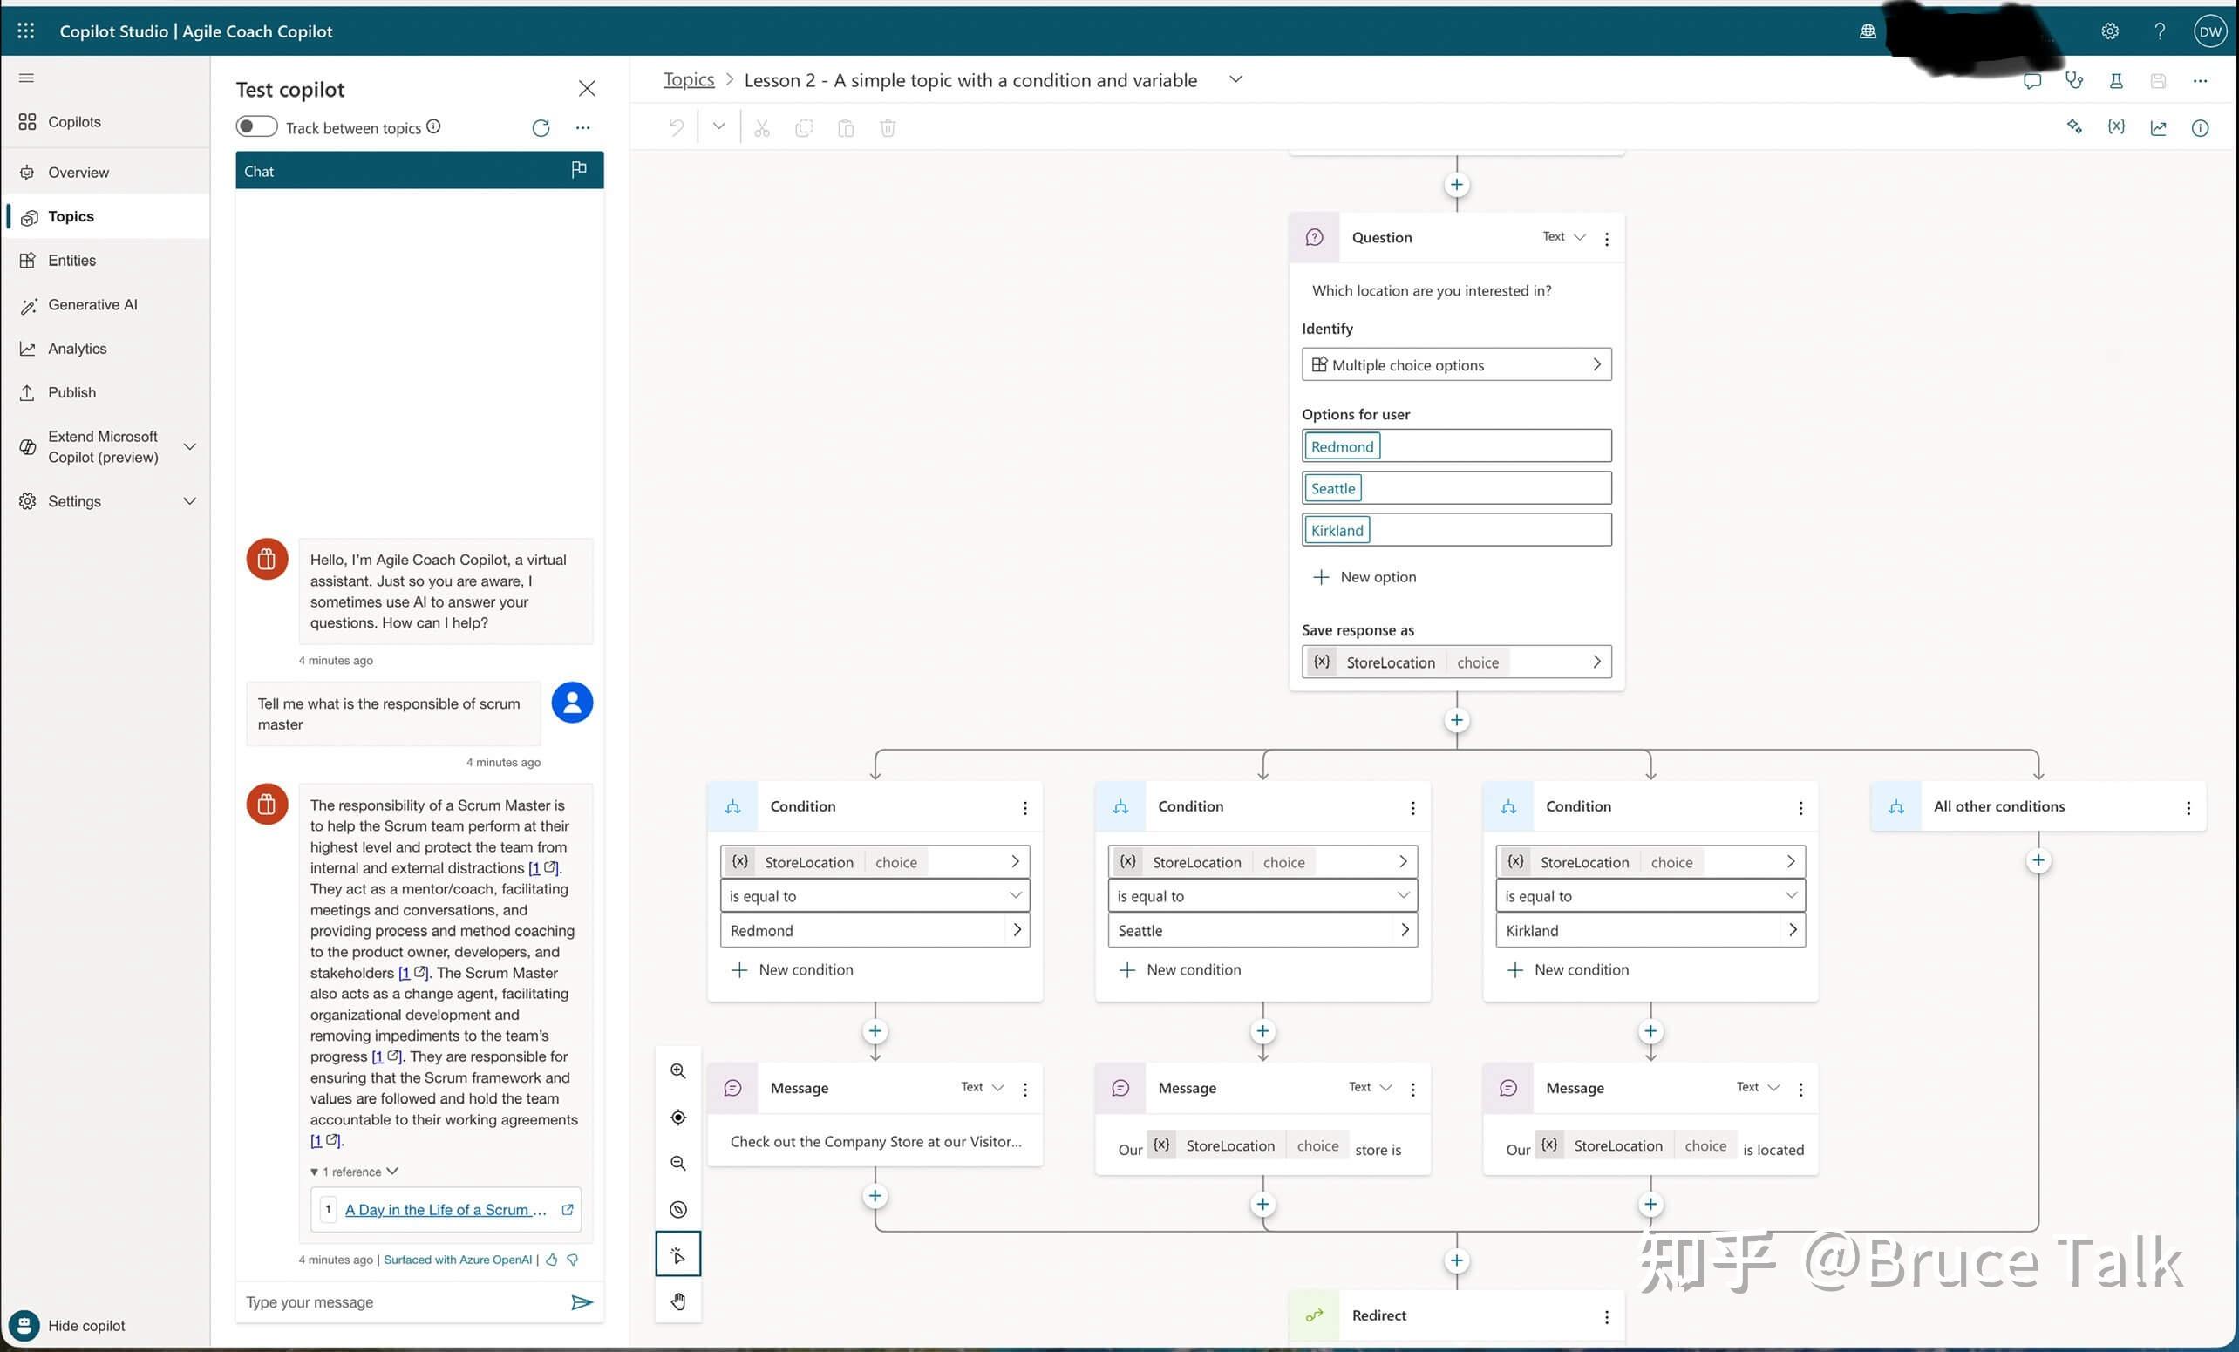Select the hand pan tool
This screenshot has width=2239, height=1352.
pos(677,1301)
